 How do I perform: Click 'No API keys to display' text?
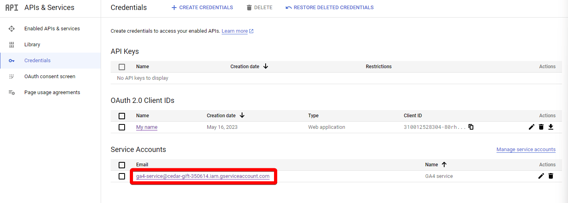pos(143,78)
